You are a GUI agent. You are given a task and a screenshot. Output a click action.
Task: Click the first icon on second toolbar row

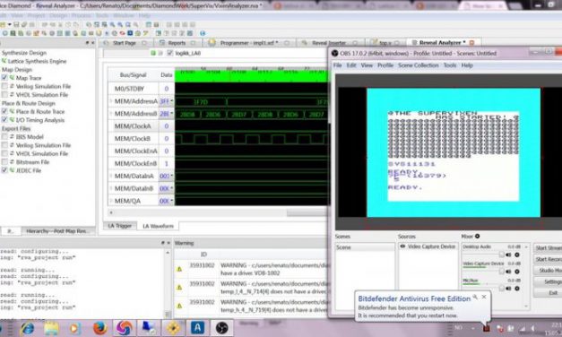coord(5,33)
